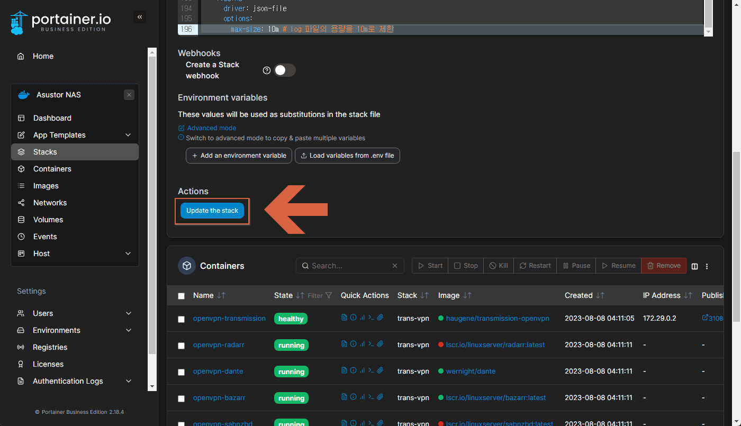Check the openvpn-radarr row checkbox
This screenshot has height=426, width=741.
tap(181, 346)
